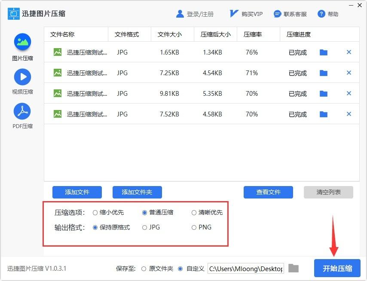367x281 pixels.
Task: Open the 图片压缩 image compression tool
Action: [x=22, y=47]
